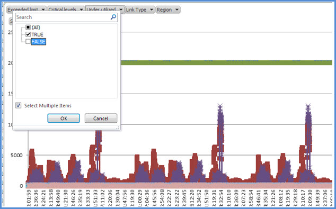336x209 pixels.
Task: Click the Select Multiple Items label
Action: (x=48, y=105)
